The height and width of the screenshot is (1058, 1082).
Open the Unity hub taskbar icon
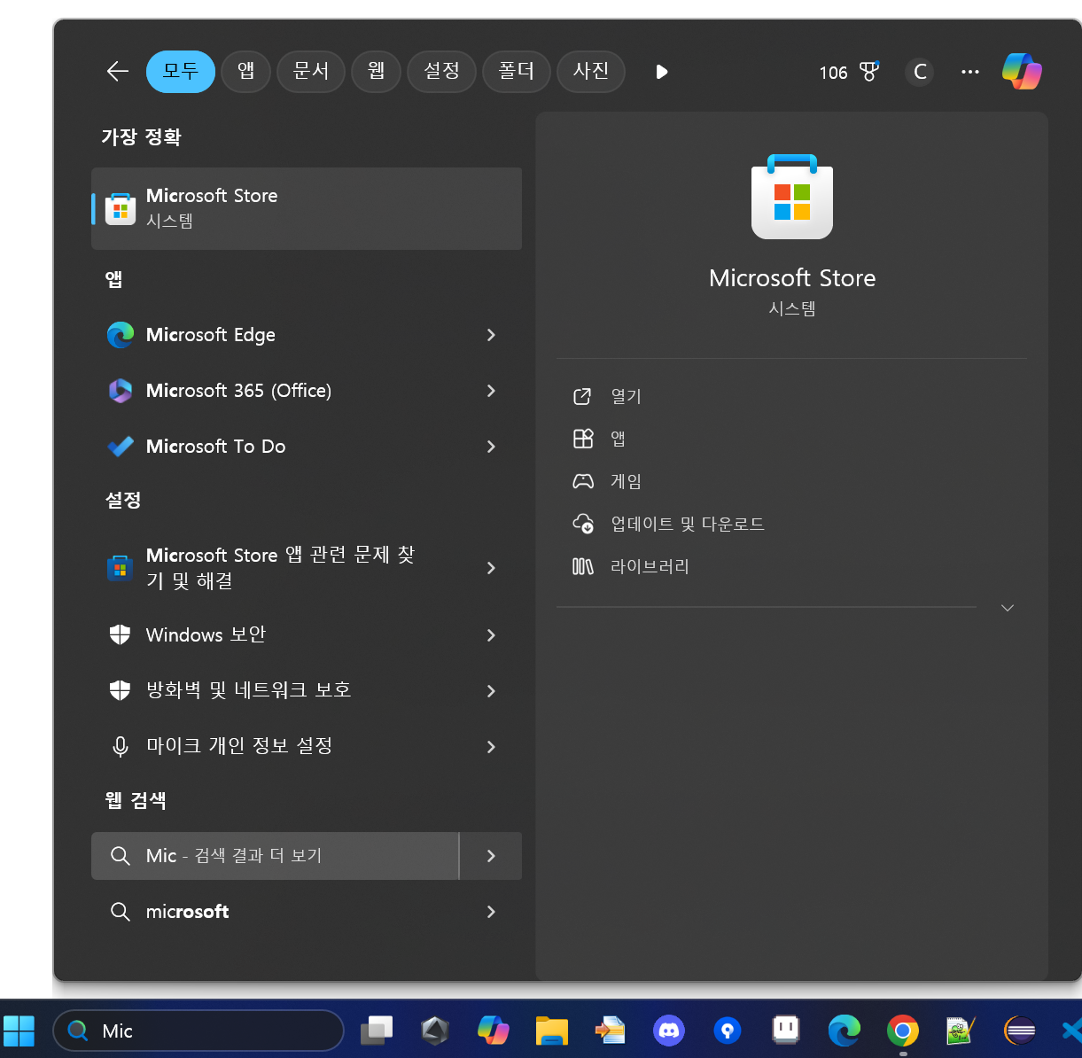[x=435, y=1031]
